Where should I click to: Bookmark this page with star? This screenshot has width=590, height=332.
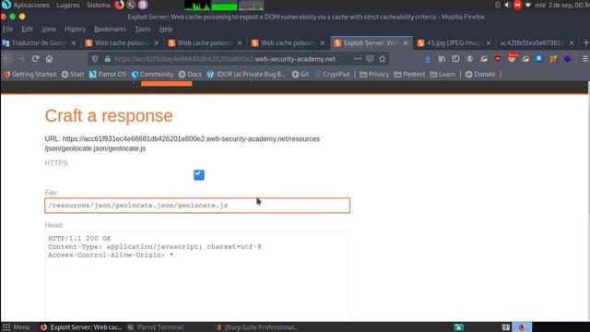pyautogui.click(x=383, y=59)
